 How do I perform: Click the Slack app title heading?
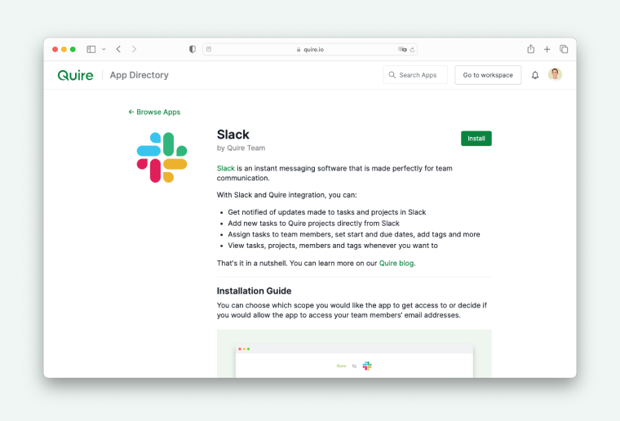(232, 135)
